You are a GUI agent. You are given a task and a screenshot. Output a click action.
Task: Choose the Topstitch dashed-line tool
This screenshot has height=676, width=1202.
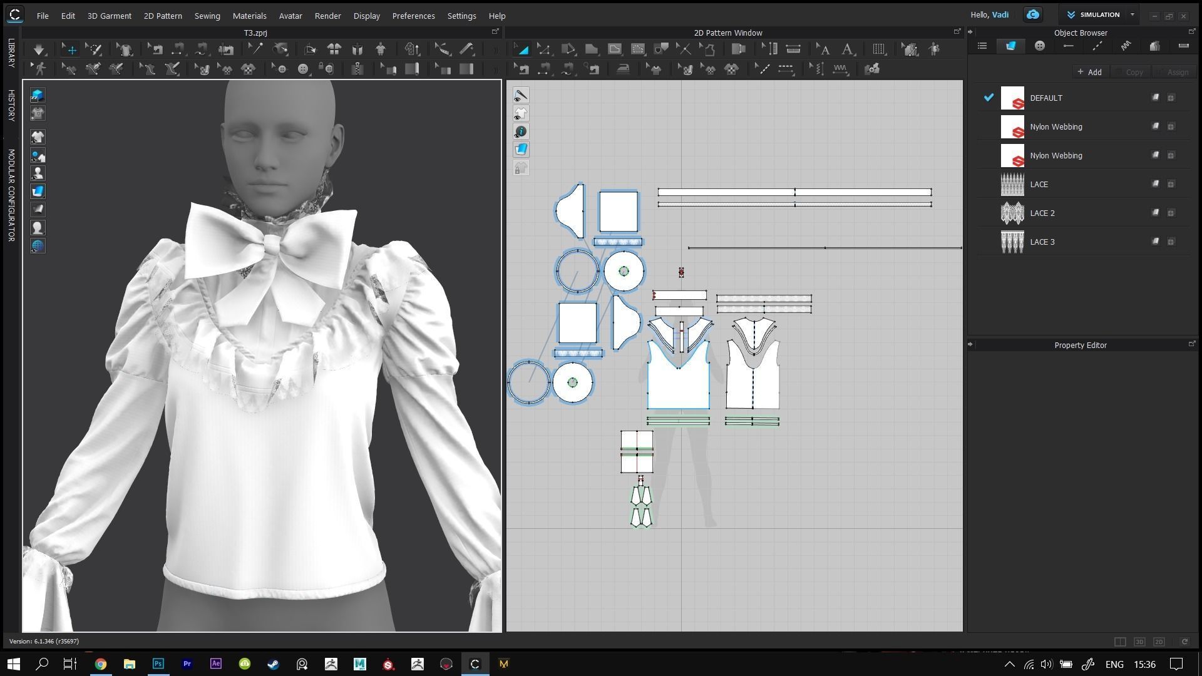pyautogui.click(x=786, y=69)
